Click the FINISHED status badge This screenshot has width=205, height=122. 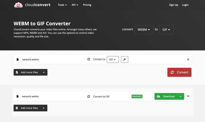(x=137, y=96)
